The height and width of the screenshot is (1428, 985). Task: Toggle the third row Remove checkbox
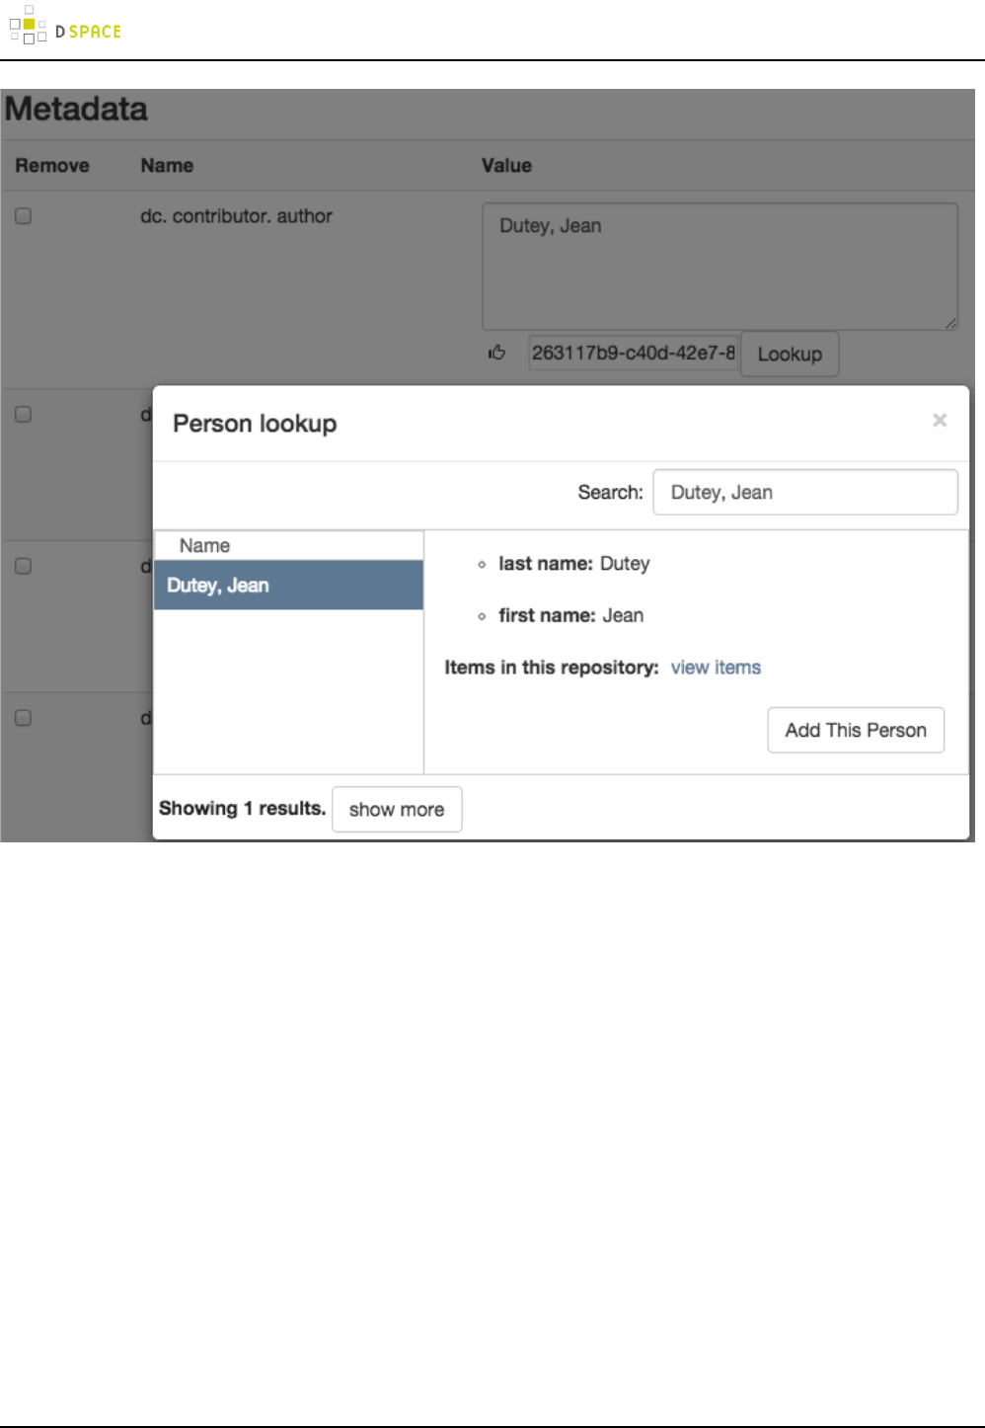click(24, 567)
